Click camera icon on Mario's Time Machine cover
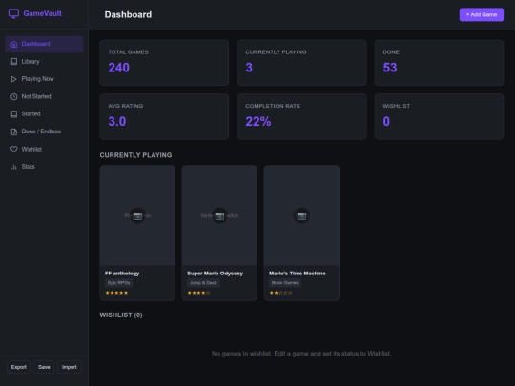Viewport: 515px width, 386px height. 301,215
